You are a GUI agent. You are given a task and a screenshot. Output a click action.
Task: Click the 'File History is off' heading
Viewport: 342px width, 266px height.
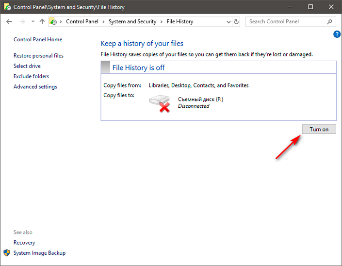[139, 67]
